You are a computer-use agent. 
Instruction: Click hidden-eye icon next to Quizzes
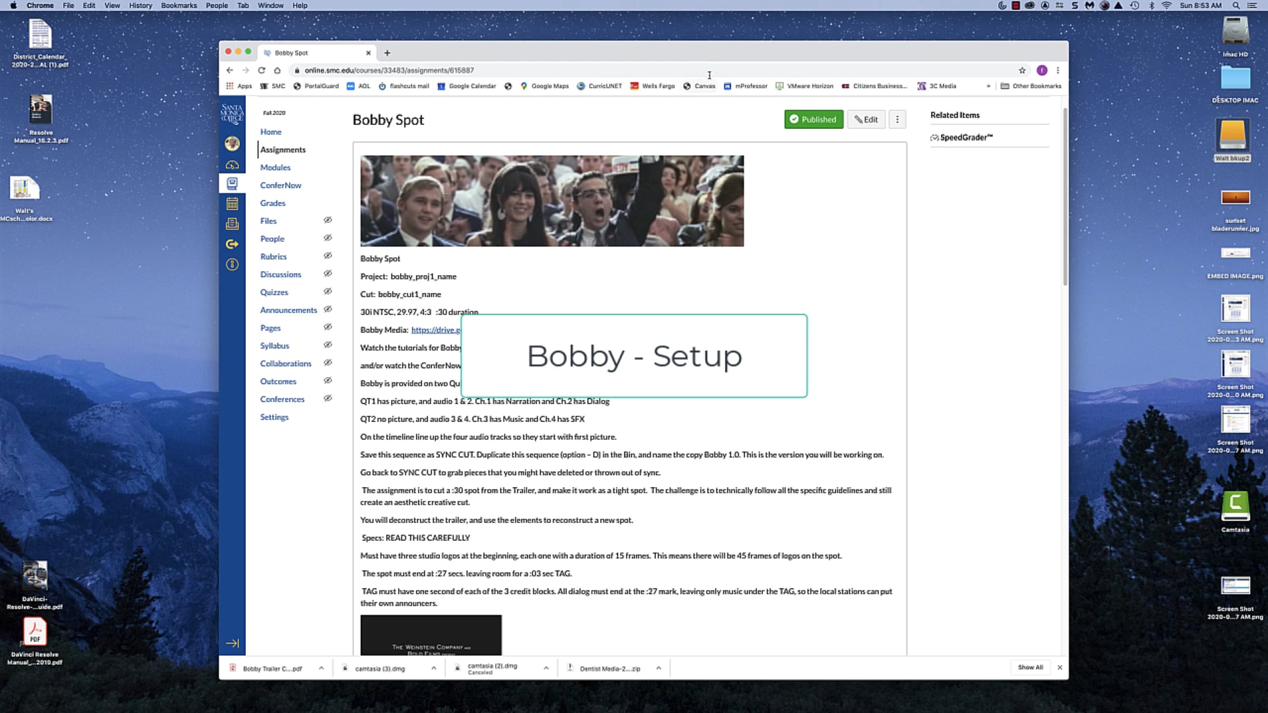[x=328, y=292]
